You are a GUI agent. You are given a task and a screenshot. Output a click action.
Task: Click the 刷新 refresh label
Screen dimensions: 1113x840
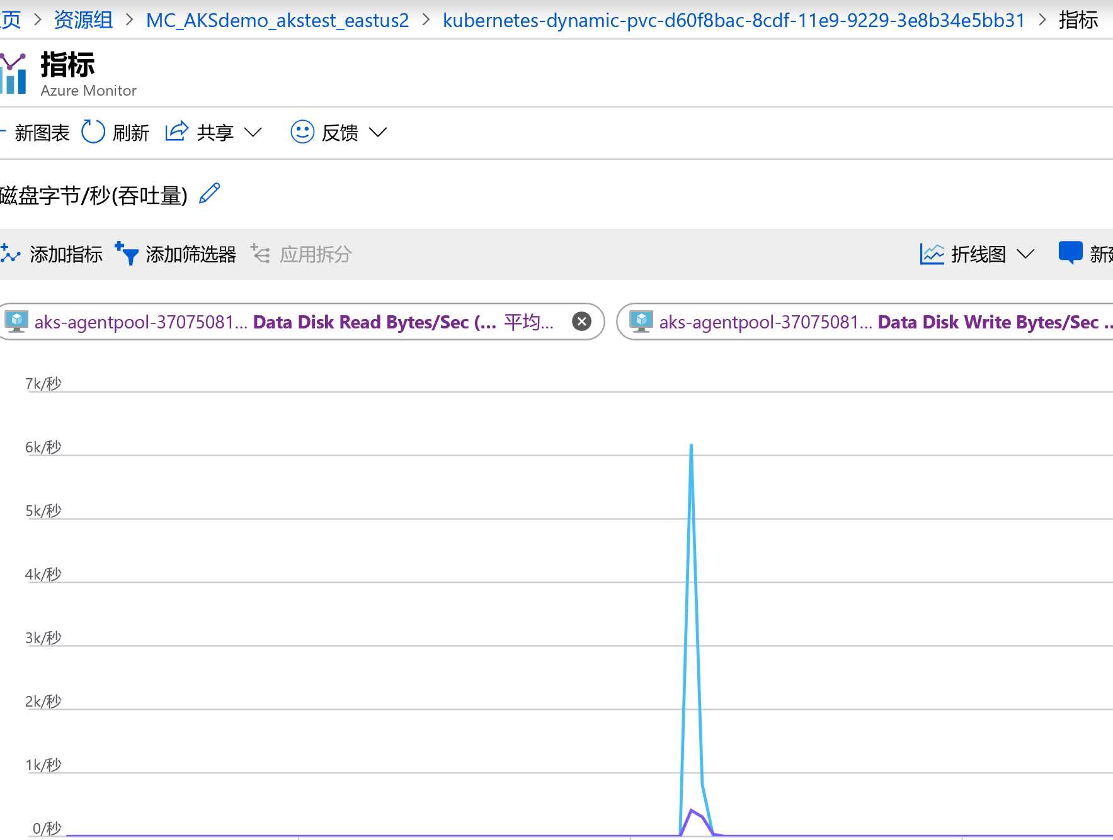(x=131, y=133)
